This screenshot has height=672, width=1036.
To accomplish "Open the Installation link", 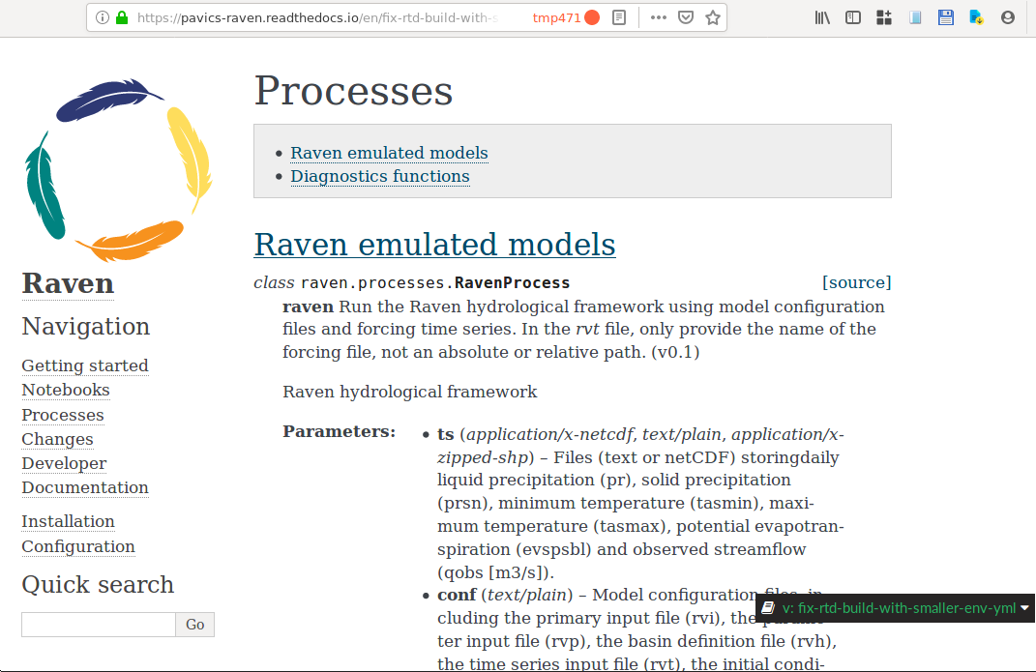I will (68, 521).
